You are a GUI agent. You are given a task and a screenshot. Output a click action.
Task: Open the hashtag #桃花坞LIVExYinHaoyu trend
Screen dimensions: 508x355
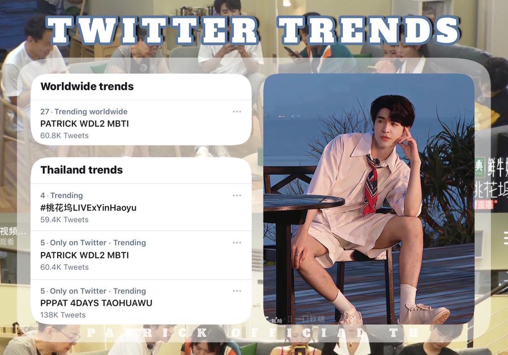point(88,208)
